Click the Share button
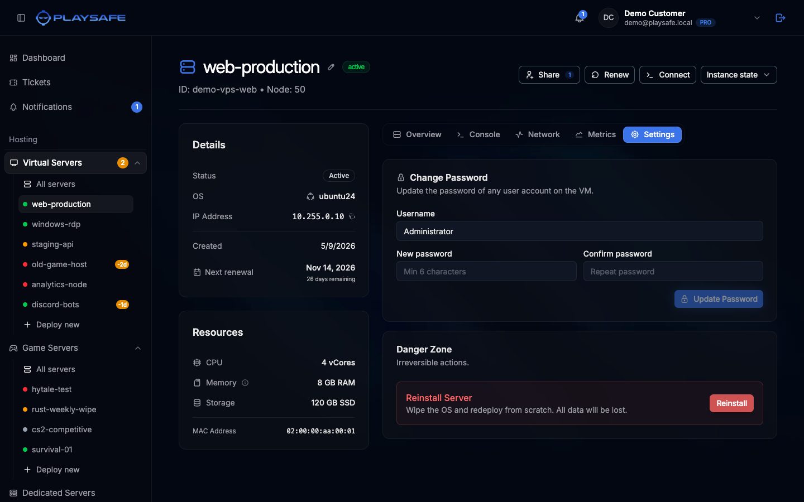This screenshot has height=502, width=804. 549,75
